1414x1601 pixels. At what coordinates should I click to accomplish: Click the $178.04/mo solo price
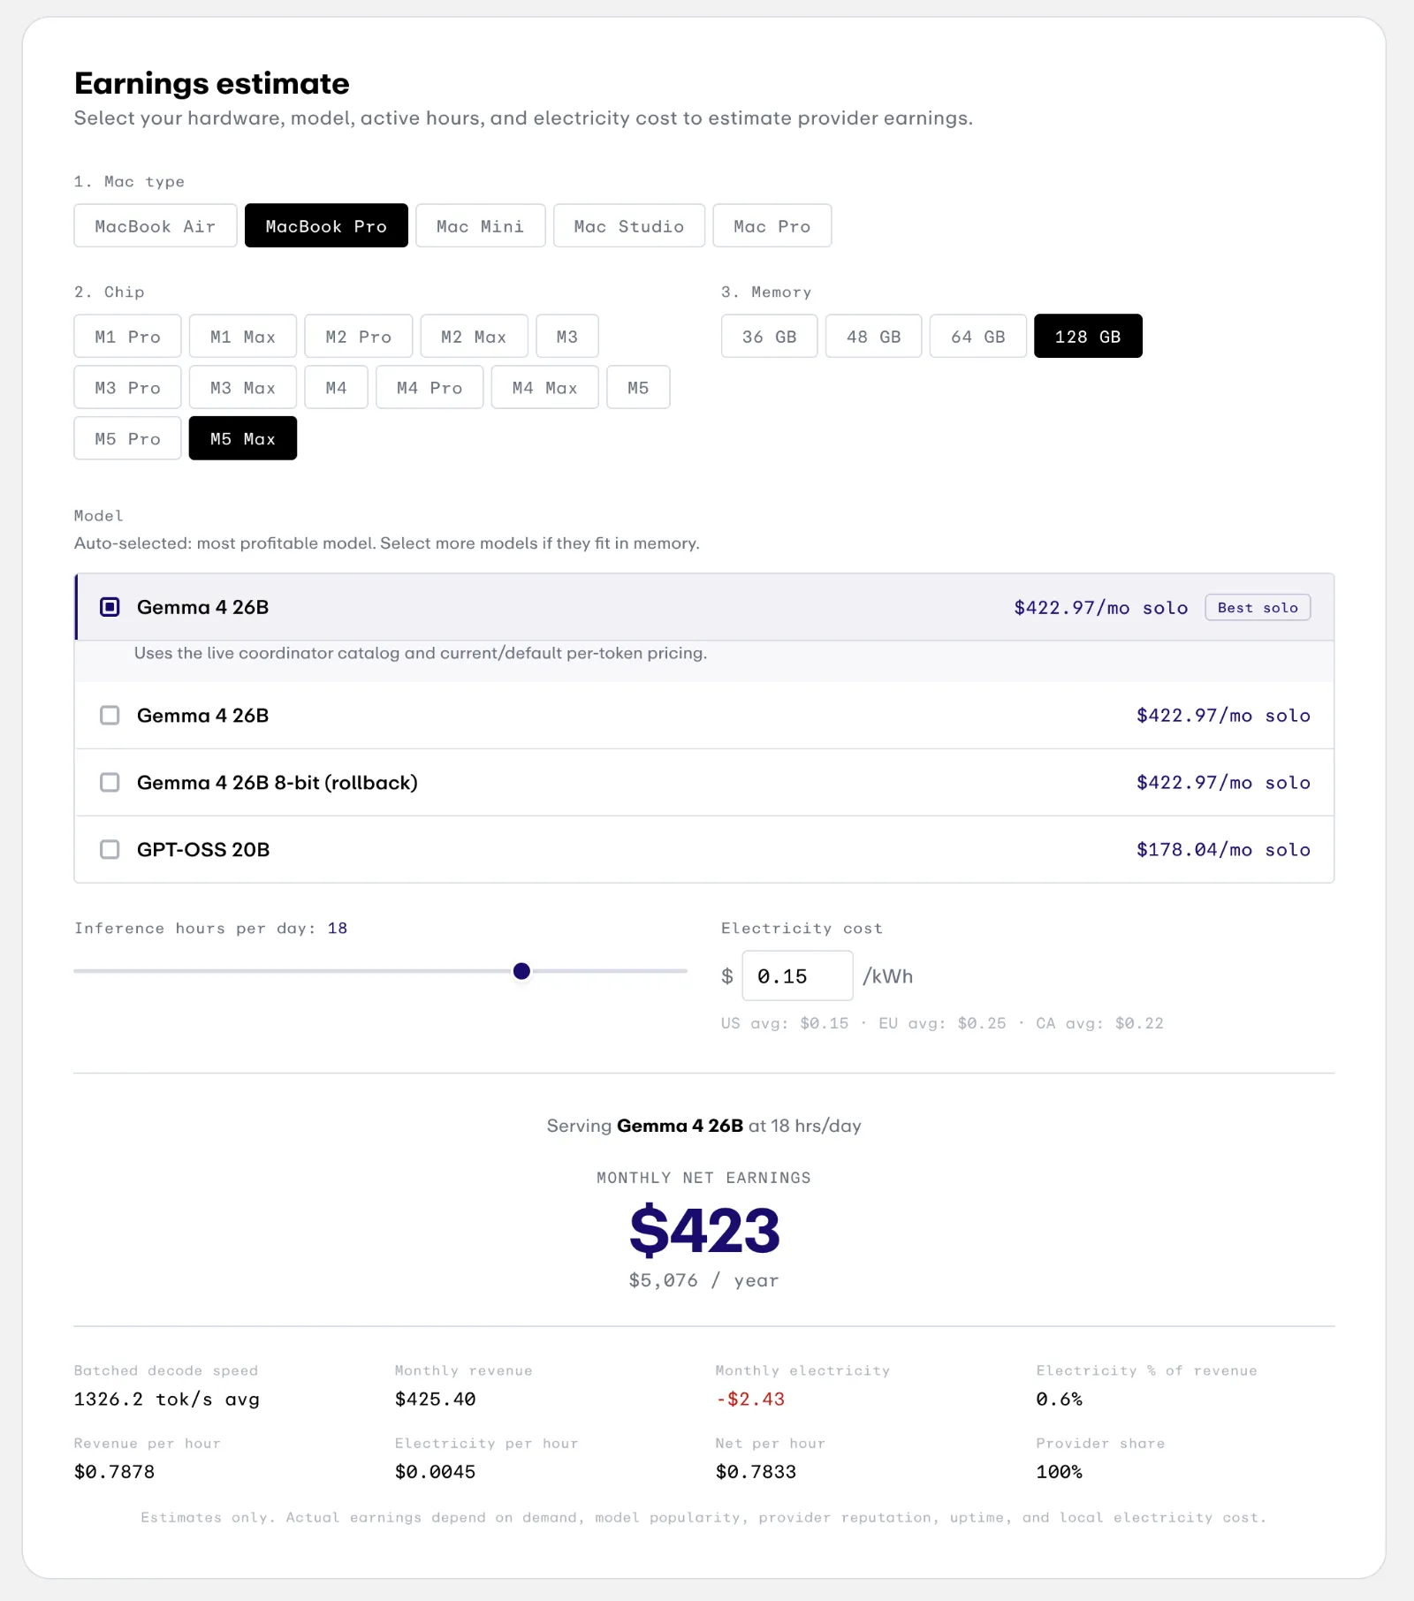[x=1223, y=850]
